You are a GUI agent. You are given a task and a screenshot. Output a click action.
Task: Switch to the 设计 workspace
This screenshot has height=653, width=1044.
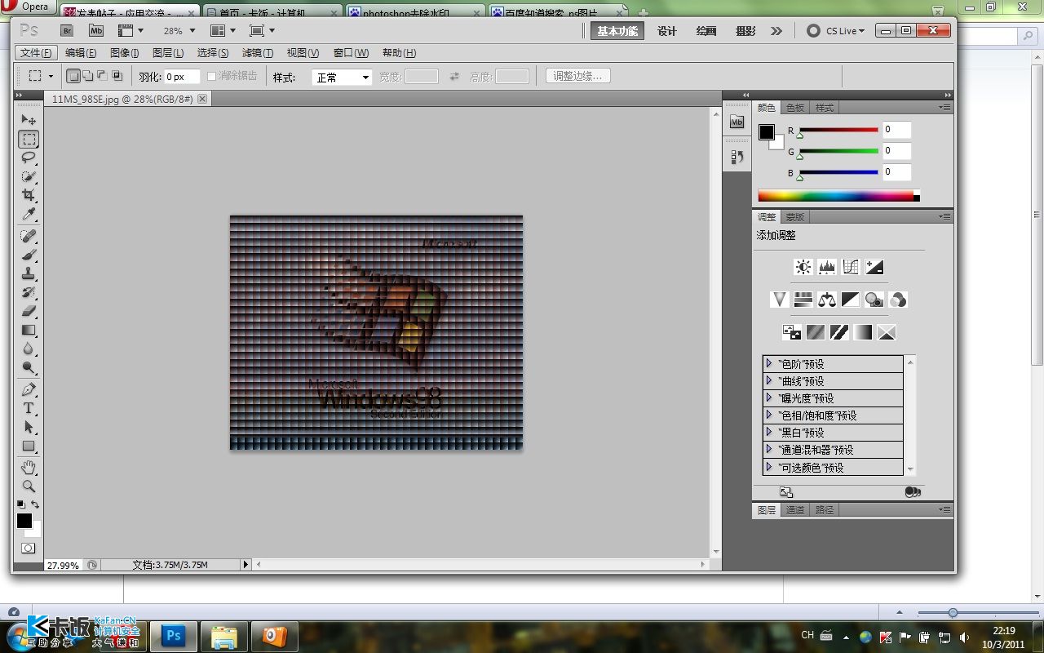[667, 31]
